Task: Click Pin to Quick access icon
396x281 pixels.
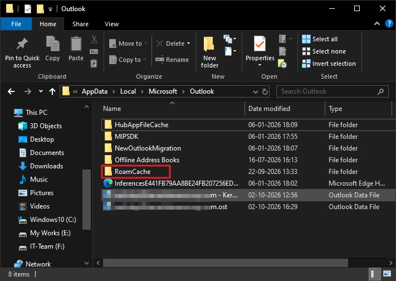Action: (22, 44)
